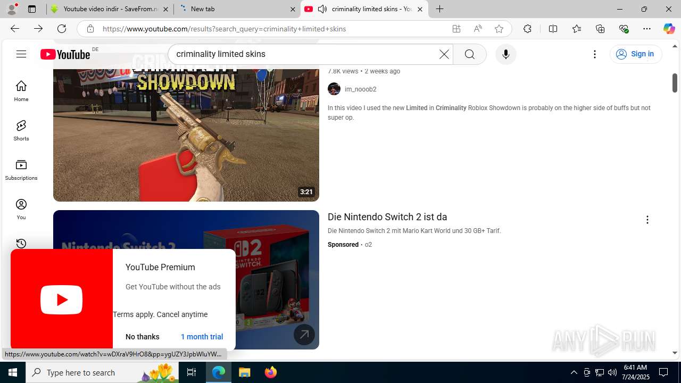Open volume control in tray
The width and height of the screenshot is (681, 383).
coord(612,372)
